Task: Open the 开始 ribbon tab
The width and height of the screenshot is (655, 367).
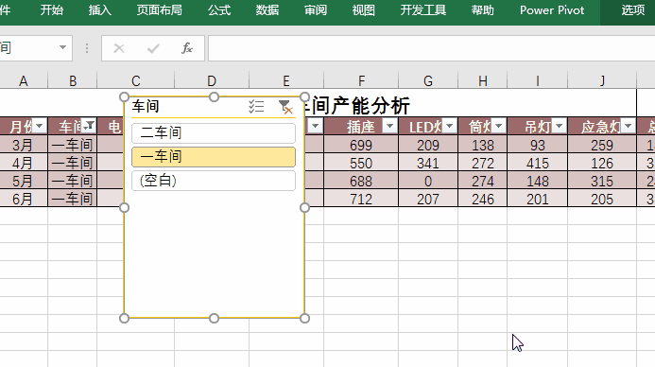Action: coord(52,10)
